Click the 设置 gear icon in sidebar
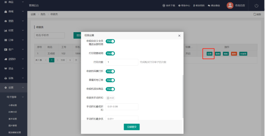 coord(6,88)
